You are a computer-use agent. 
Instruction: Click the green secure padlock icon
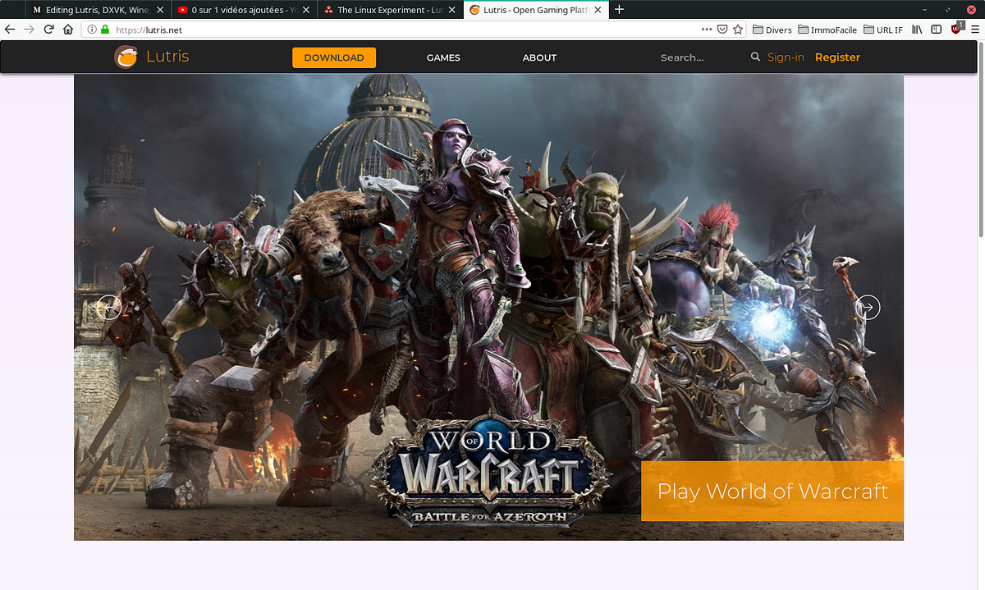pyautogui.click(x=104, y=30)
